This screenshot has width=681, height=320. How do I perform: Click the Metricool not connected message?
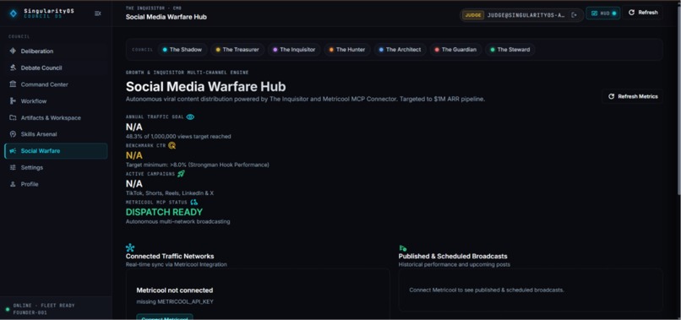coord(175,290)
